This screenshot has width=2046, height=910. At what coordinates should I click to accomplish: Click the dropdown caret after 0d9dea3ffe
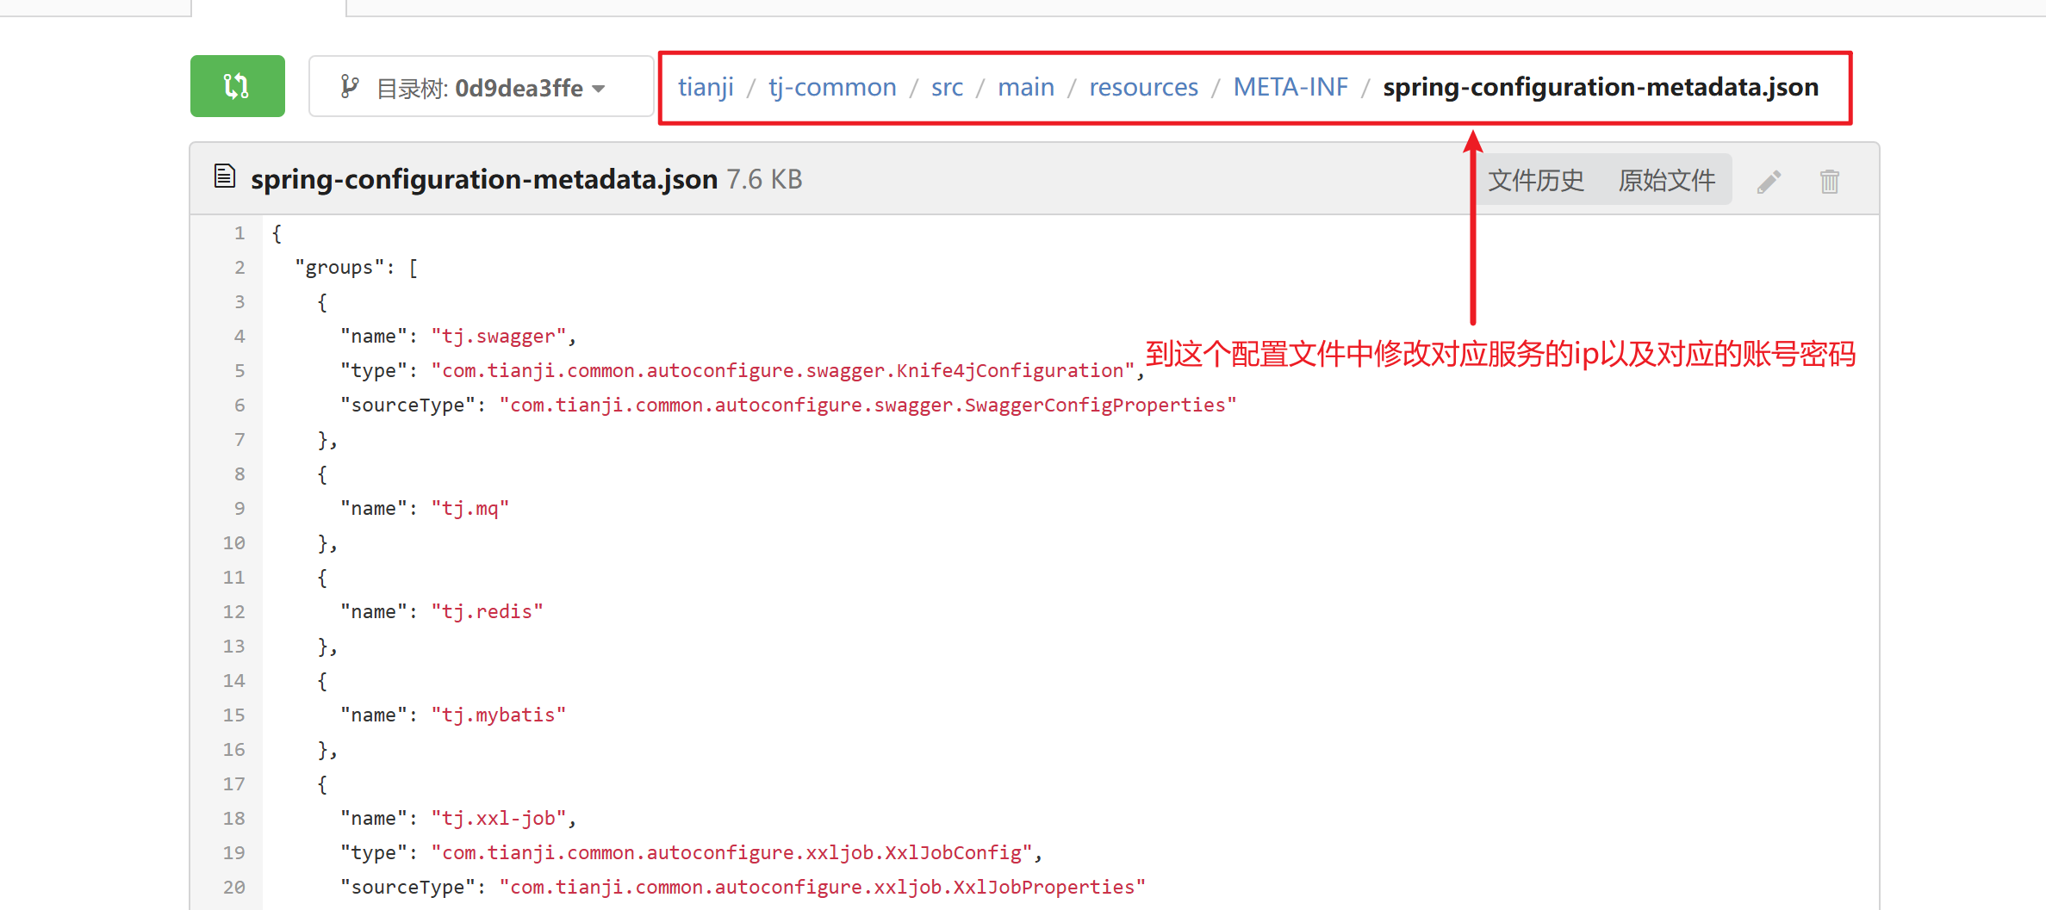[x=599, y=89]
